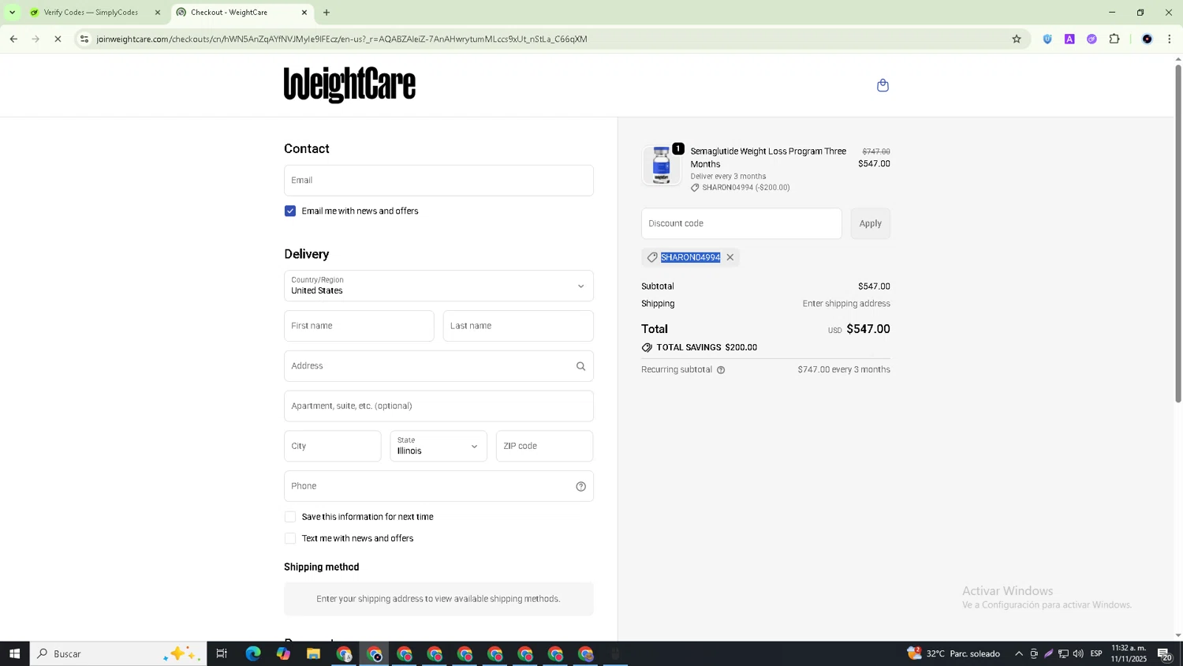
Task: Click the page vertical scrollbar
Action: pyautogui.click(x=1178, y=234)
